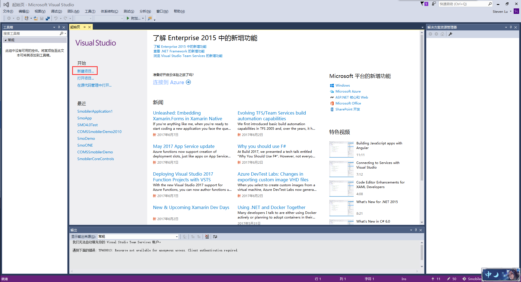Open the notifications flag icon

tap(424, 4)
